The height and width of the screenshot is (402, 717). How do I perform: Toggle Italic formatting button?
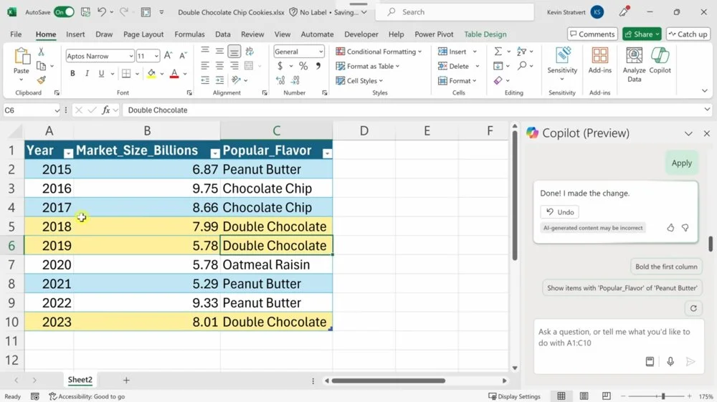click(x=87, y=74)
